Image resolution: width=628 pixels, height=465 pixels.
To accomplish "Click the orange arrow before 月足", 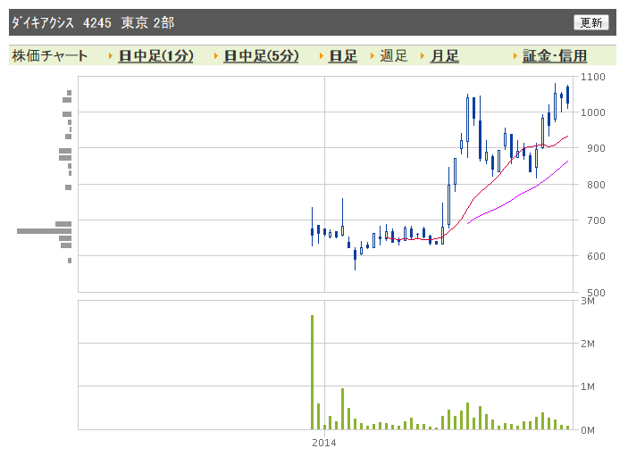I will click(x=423, y=56).
